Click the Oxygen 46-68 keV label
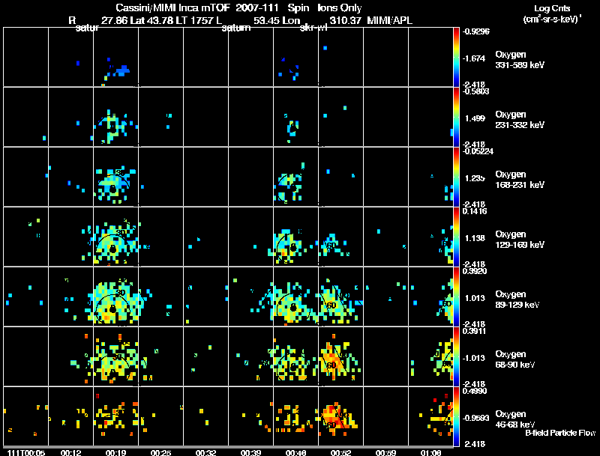600x456 pixels. click(515, 419)
